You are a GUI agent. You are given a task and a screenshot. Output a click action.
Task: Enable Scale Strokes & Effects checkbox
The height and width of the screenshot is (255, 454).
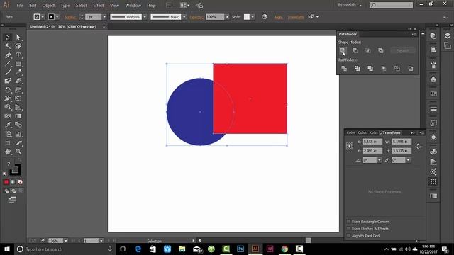point(348,228)
